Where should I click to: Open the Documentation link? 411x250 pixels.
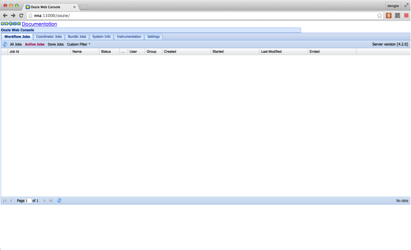pyautogui.click(x=39, y=24)
